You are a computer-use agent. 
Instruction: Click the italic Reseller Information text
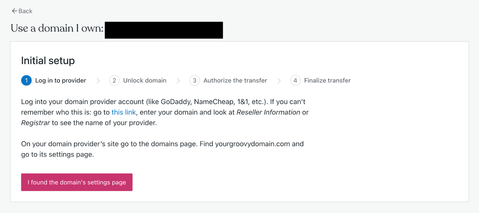tap(268, 112)
